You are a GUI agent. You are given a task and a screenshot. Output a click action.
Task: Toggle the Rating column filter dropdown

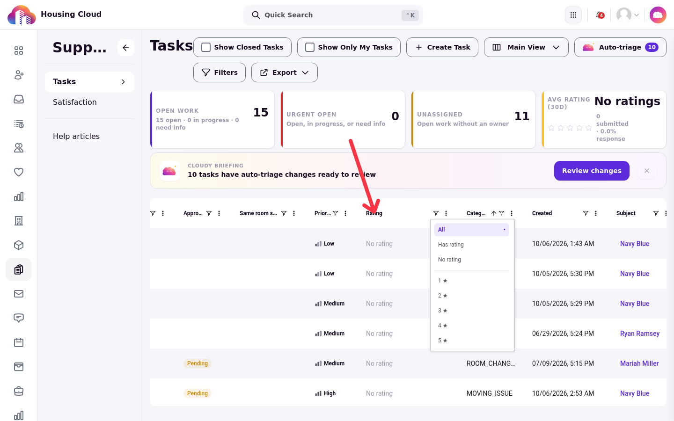[x=436, y=213]
